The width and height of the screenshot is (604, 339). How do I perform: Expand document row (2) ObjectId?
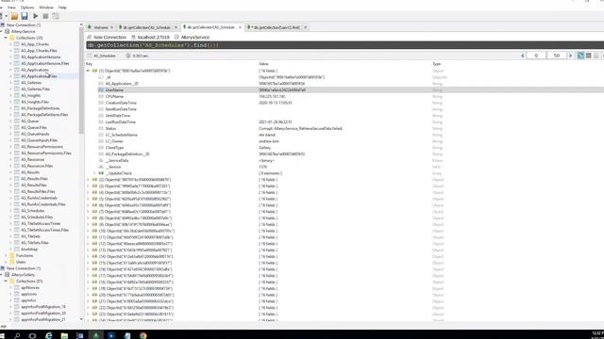point(88,180)
